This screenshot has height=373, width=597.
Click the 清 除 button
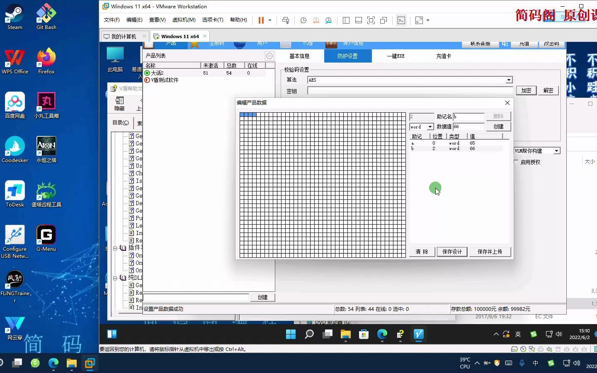pyautogui.click(x=422, y=252)
